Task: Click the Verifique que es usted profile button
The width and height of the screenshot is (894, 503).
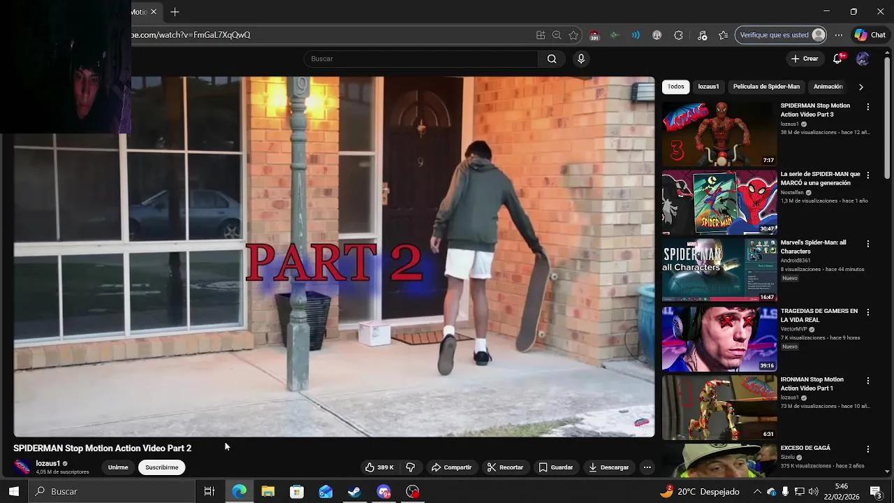Action: (782, 35)
